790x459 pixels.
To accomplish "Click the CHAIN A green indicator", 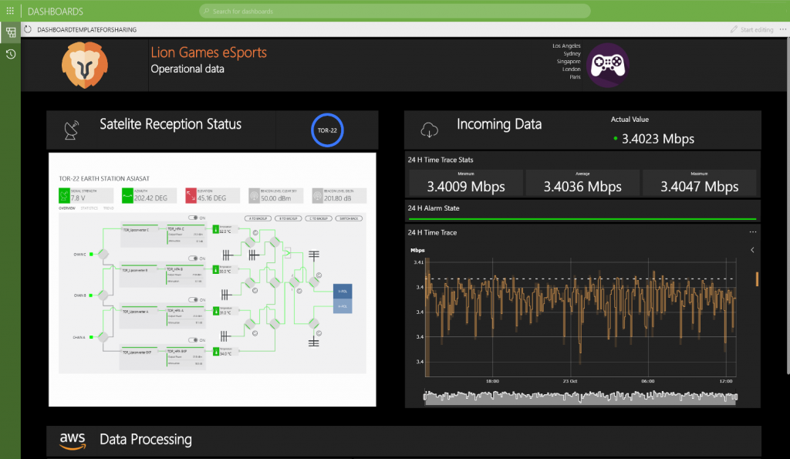I will pos(91,337).
